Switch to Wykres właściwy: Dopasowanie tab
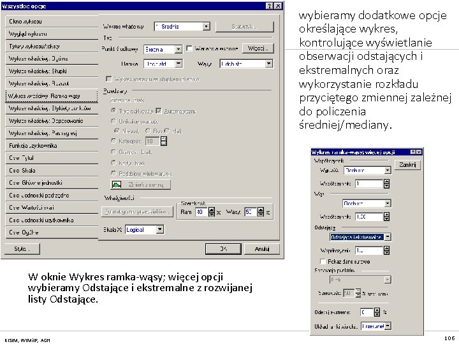 point(52,121)
